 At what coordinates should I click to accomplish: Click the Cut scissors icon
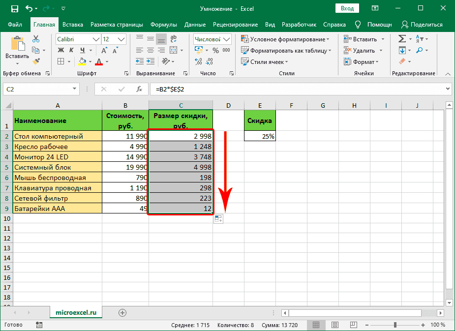(x=36, y=39)
